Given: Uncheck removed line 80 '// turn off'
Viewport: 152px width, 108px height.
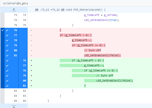Looking at the screenshot, I should (x=7, y=50).
